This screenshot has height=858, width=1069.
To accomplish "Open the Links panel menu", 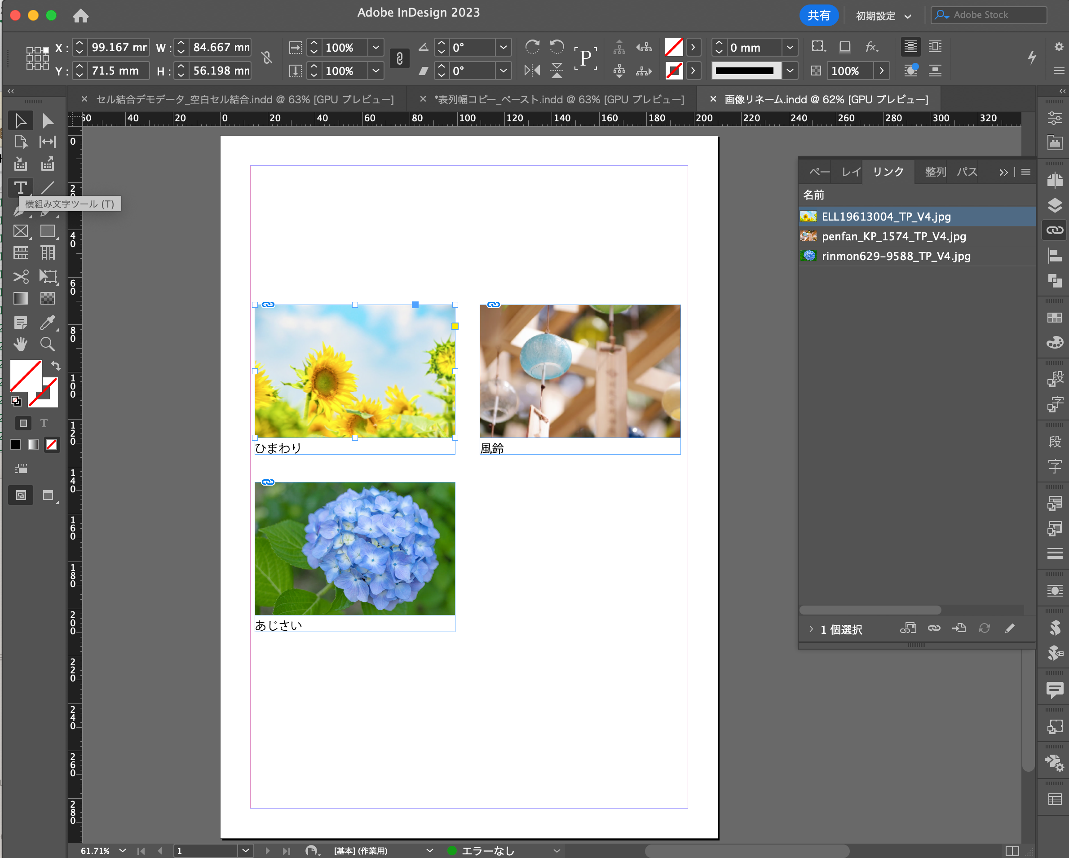I will pyautogui.click(x=1026, y=172).
